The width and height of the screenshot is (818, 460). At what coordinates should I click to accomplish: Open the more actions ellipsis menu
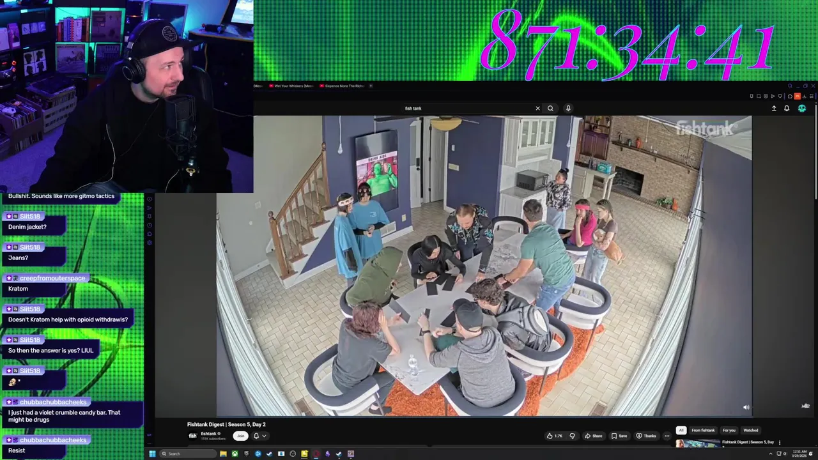click(667, 436)
